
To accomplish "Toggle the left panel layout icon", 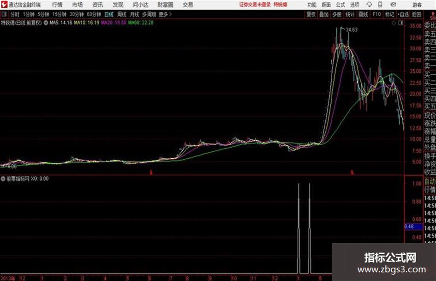I will pos(4,14).
